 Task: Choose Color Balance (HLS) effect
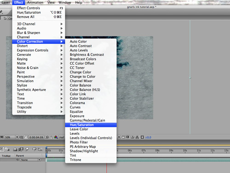(91, 90)
